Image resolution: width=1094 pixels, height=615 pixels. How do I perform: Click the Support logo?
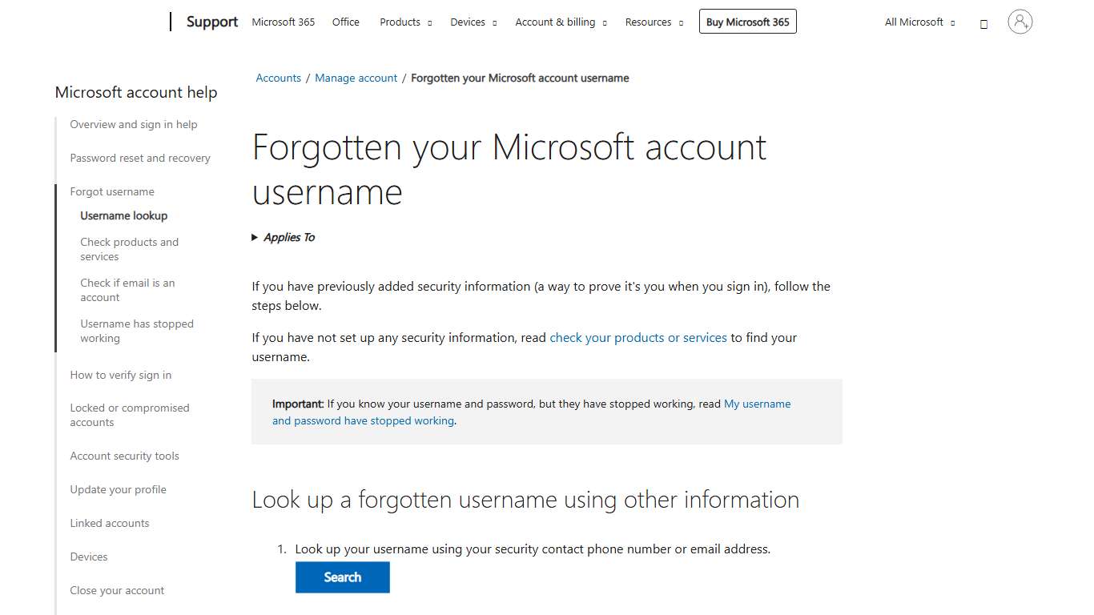211,22
